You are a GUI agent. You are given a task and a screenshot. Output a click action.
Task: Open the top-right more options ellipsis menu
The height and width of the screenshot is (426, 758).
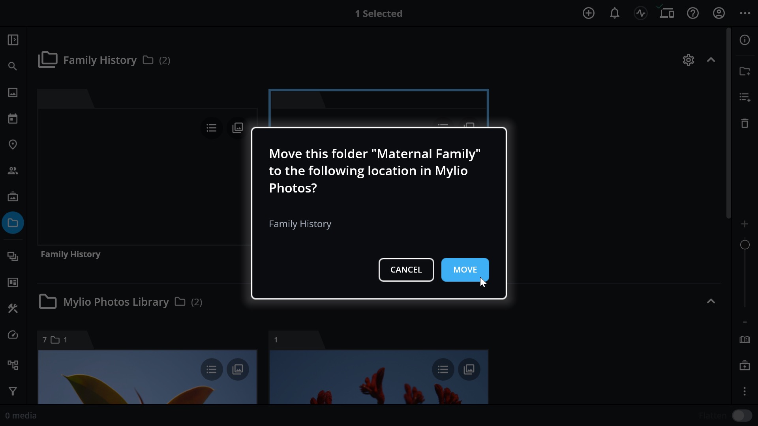tap(745, 13)
